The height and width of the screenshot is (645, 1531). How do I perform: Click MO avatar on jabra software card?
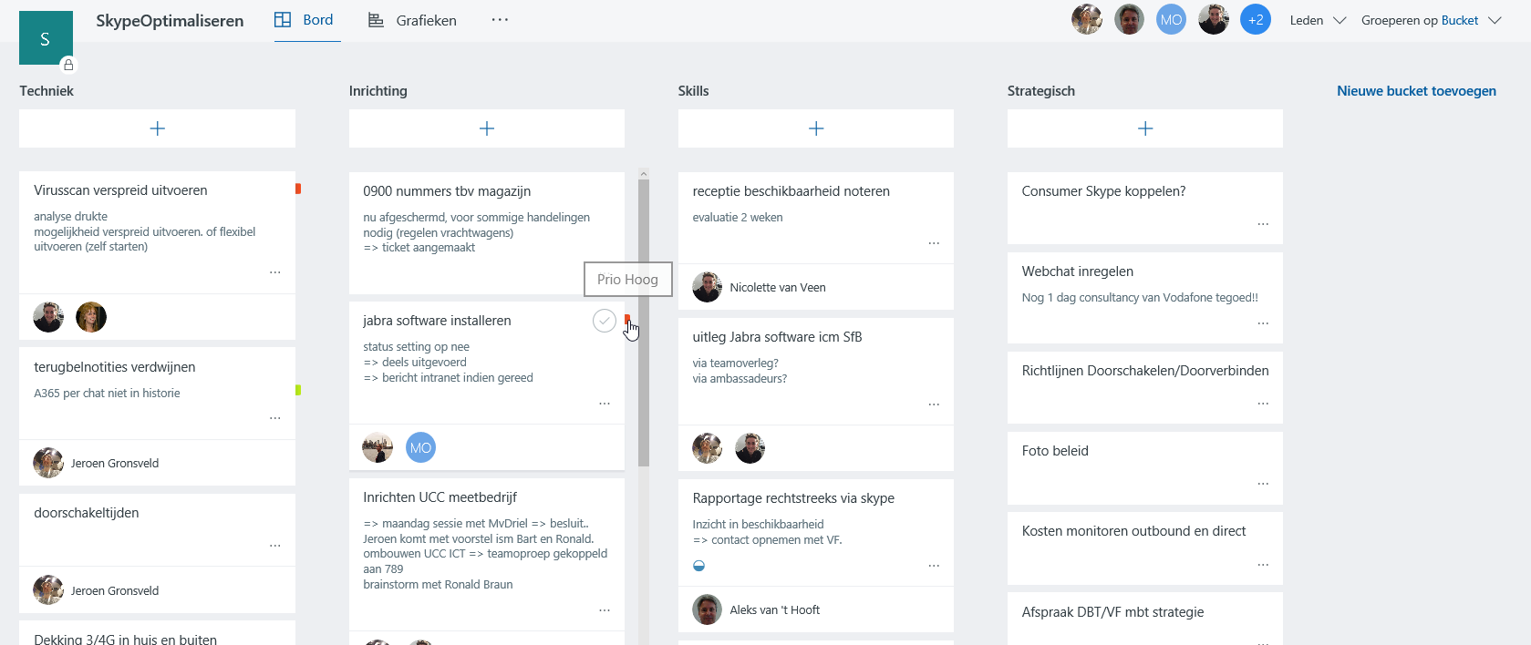pos(420,447)
